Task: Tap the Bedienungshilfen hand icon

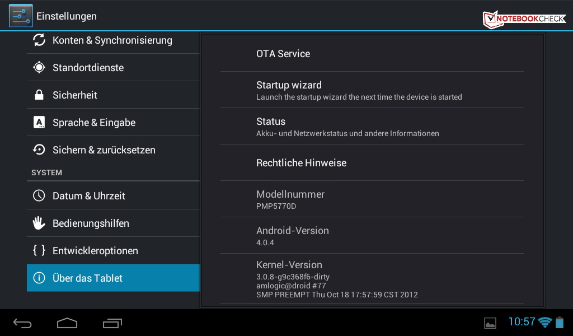Action: [x=39, y=223]
